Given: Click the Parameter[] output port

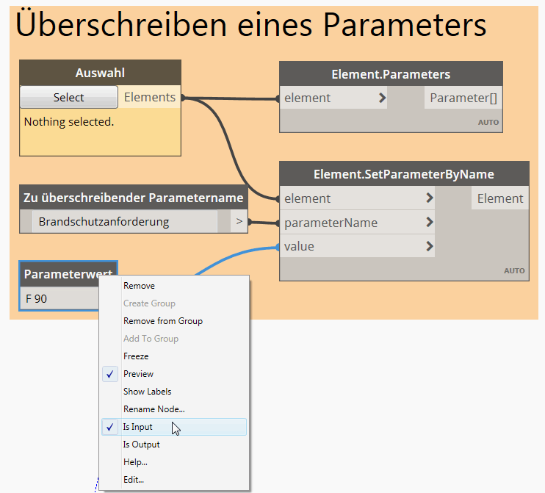Looking at the screenshot, I should point(463,98).
